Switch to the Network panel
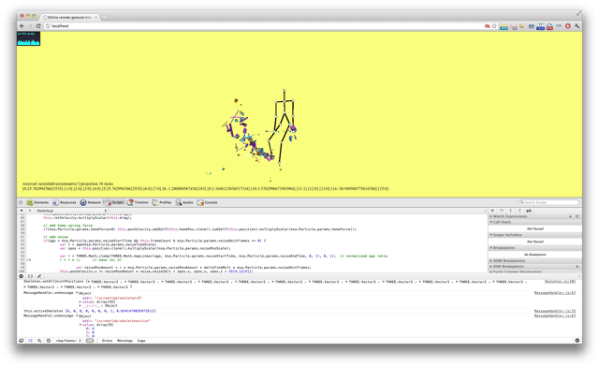599x367 pixels. point(91,202)
